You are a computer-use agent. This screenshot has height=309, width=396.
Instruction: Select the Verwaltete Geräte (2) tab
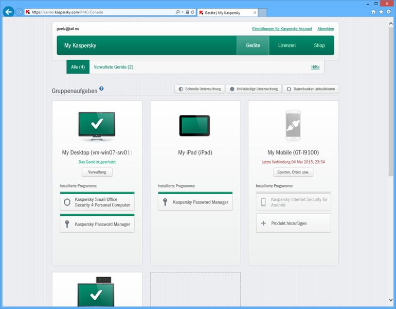coord(113,67)
